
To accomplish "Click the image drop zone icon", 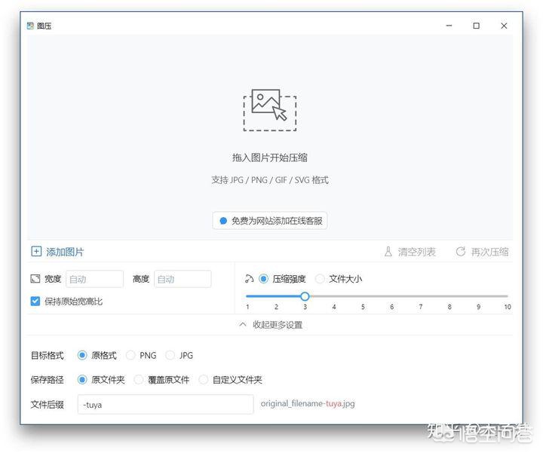I will (269, 110).
